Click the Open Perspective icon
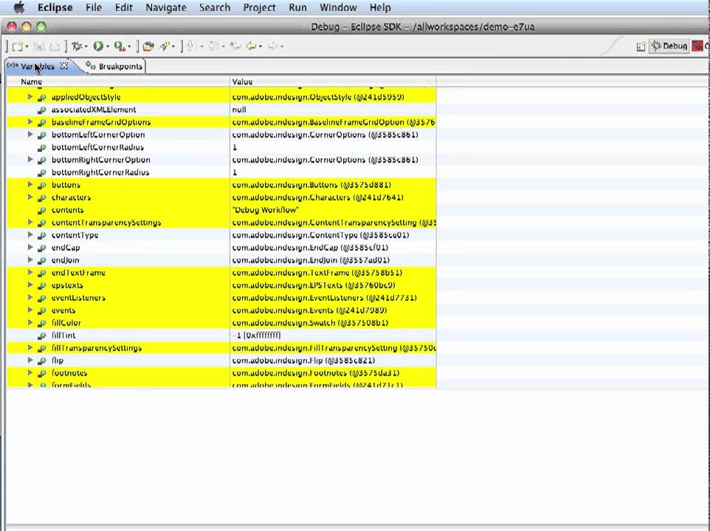 [641, 46]
